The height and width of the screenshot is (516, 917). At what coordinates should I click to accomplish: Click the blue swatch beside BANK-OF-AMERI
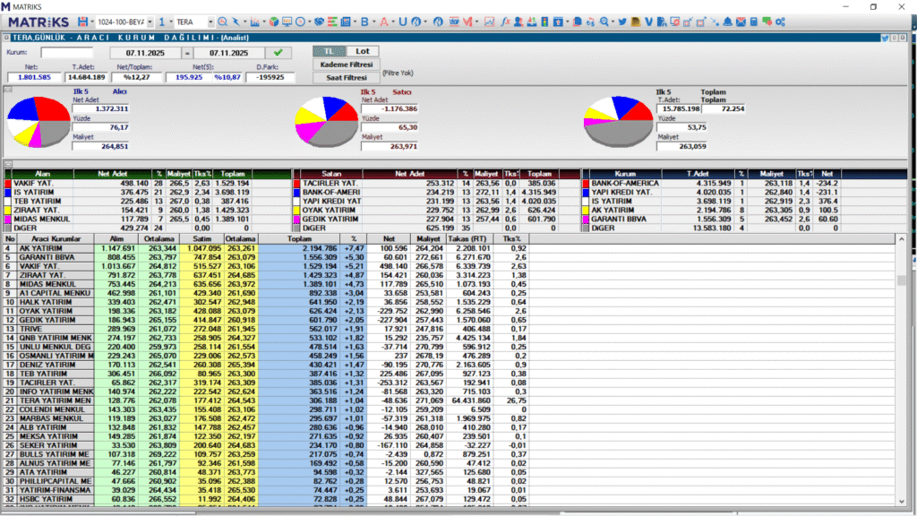click(x=296, y=192)
